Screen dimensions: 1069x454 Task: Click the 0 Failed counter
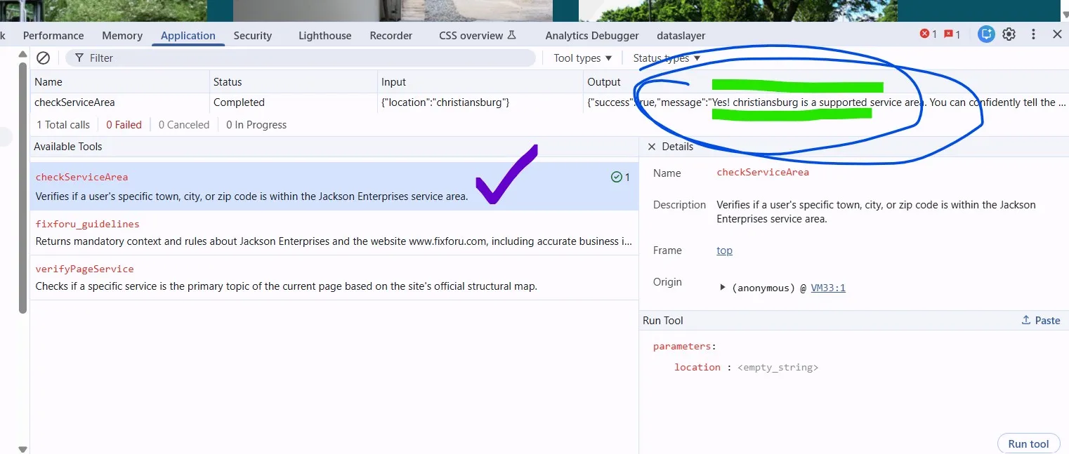[124, 125]
